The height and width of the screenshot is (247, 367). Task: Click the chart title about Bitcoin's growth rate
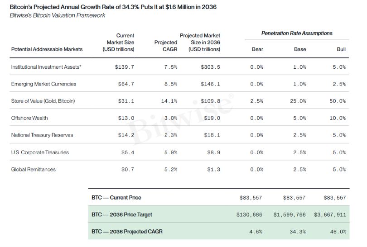tap(113, 7)
